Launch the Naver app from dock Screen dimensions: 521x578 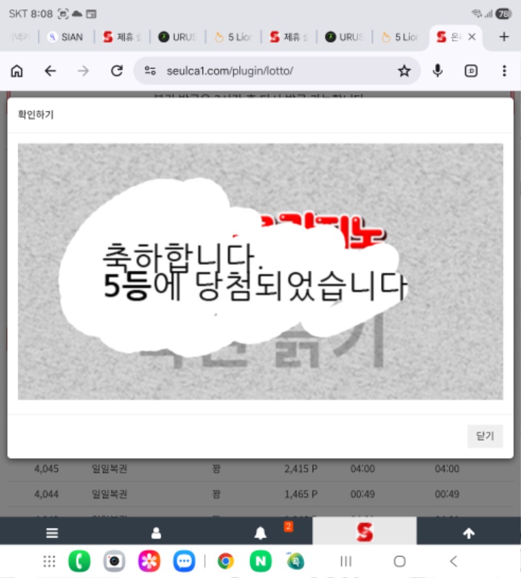[x=260, y=561]
